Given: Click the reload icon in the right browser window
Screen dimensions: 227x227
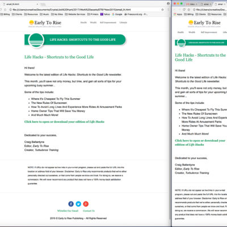Looking at the screenshot, I should [x=184, y=10].
